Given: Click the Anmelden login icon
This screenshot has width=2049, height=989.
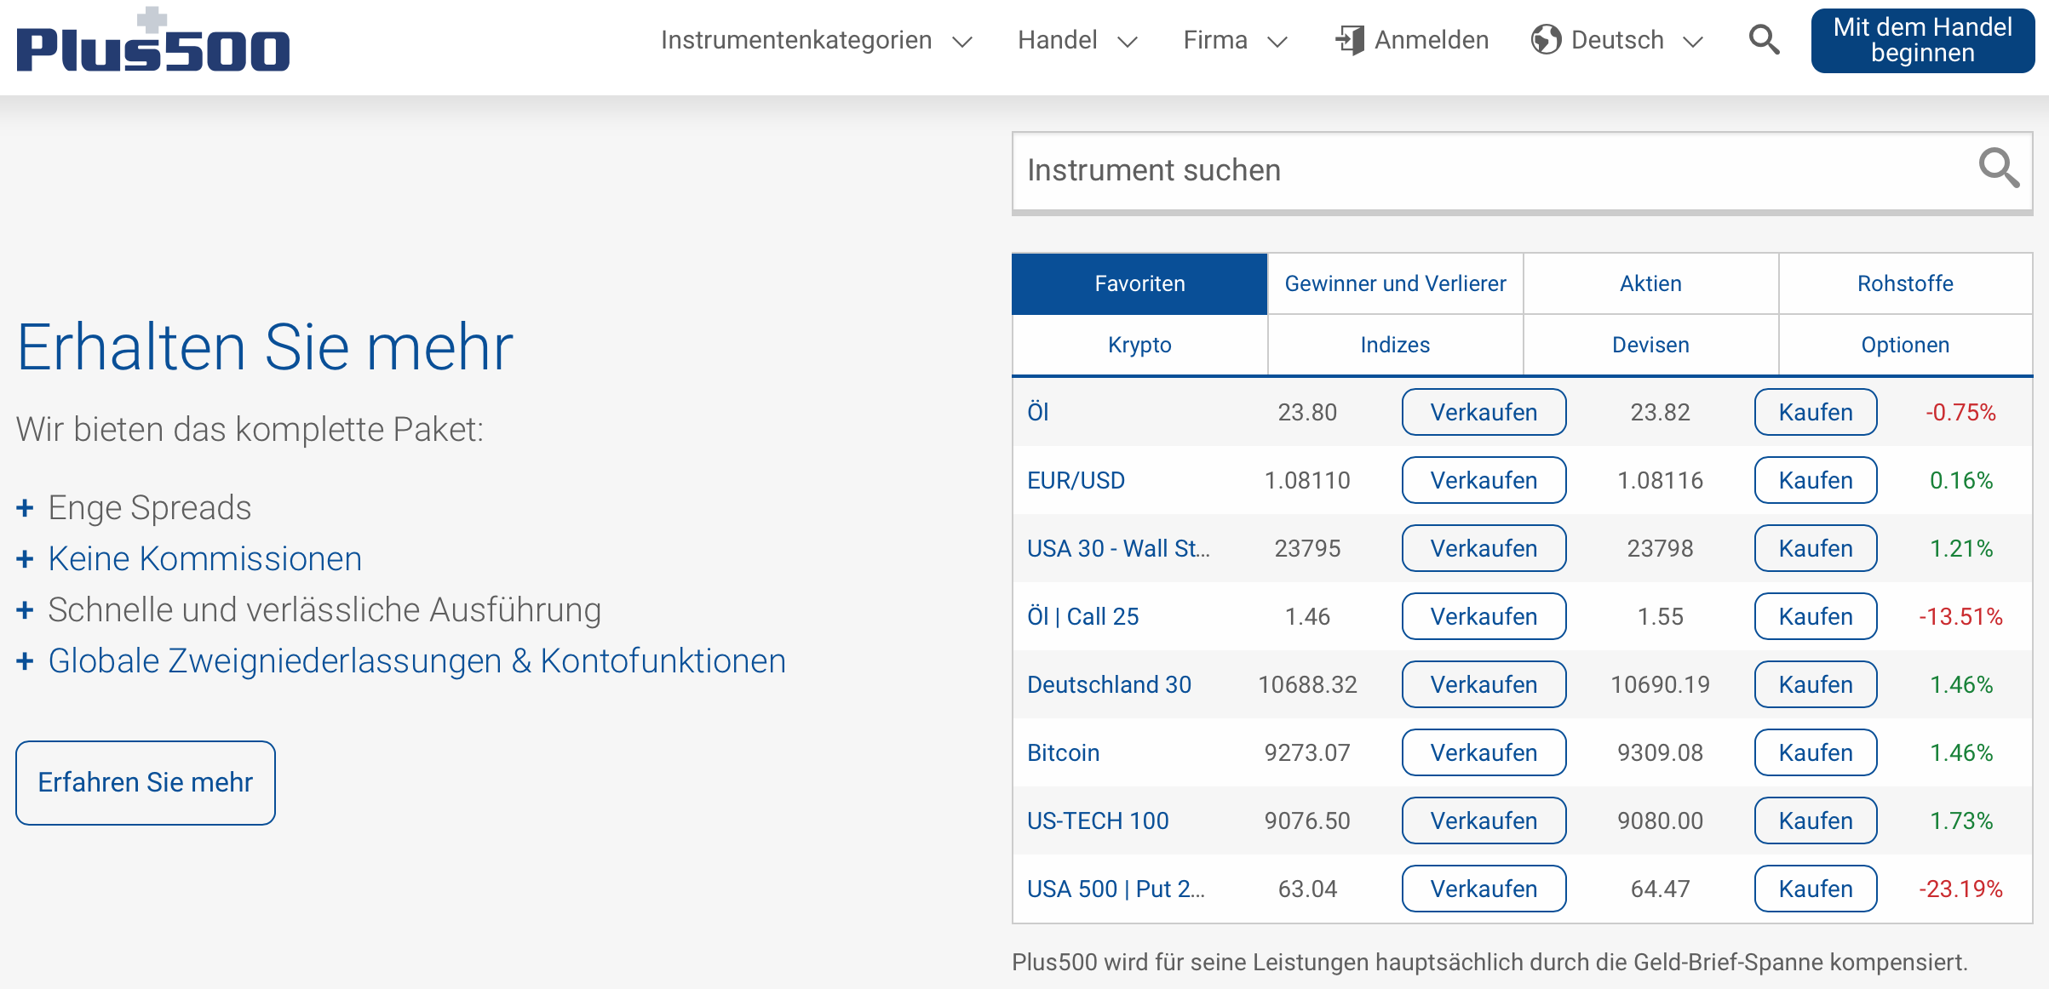Looking at the screenshot, I should coord(1350,40).
